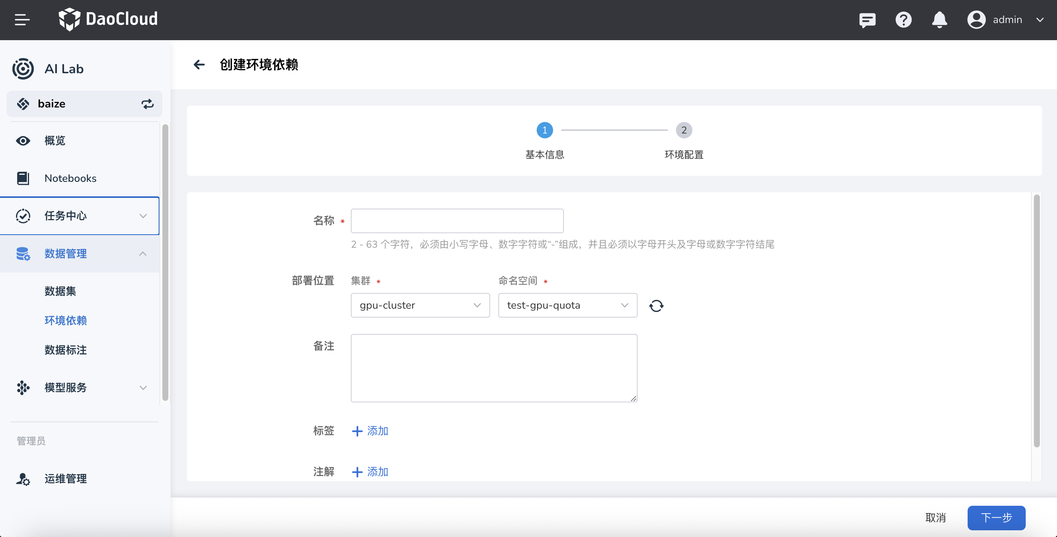Screen dimensions: 1057x537
Task: Click the 下一步 button
Action: (x=996, y=517)
